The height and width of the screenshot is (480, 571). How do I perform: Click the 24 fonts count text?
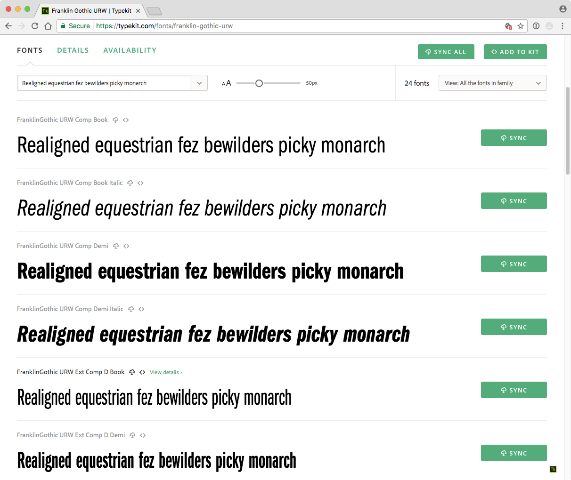[417, 83]
